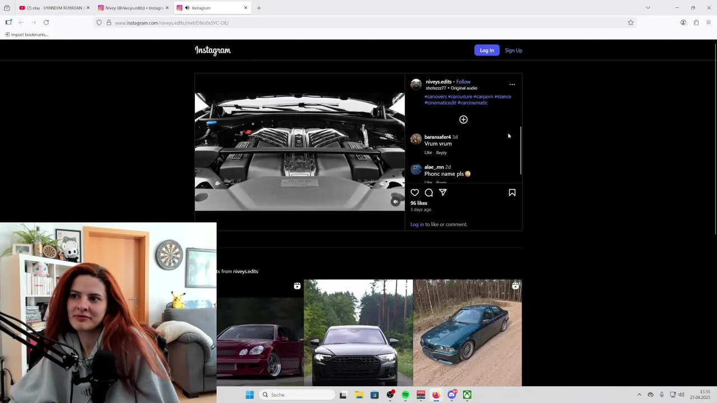Image resolution: width=717 pixels, height=403 pixels.
Task: Open baransafer4 username in comments
Action: pos(437,137)
